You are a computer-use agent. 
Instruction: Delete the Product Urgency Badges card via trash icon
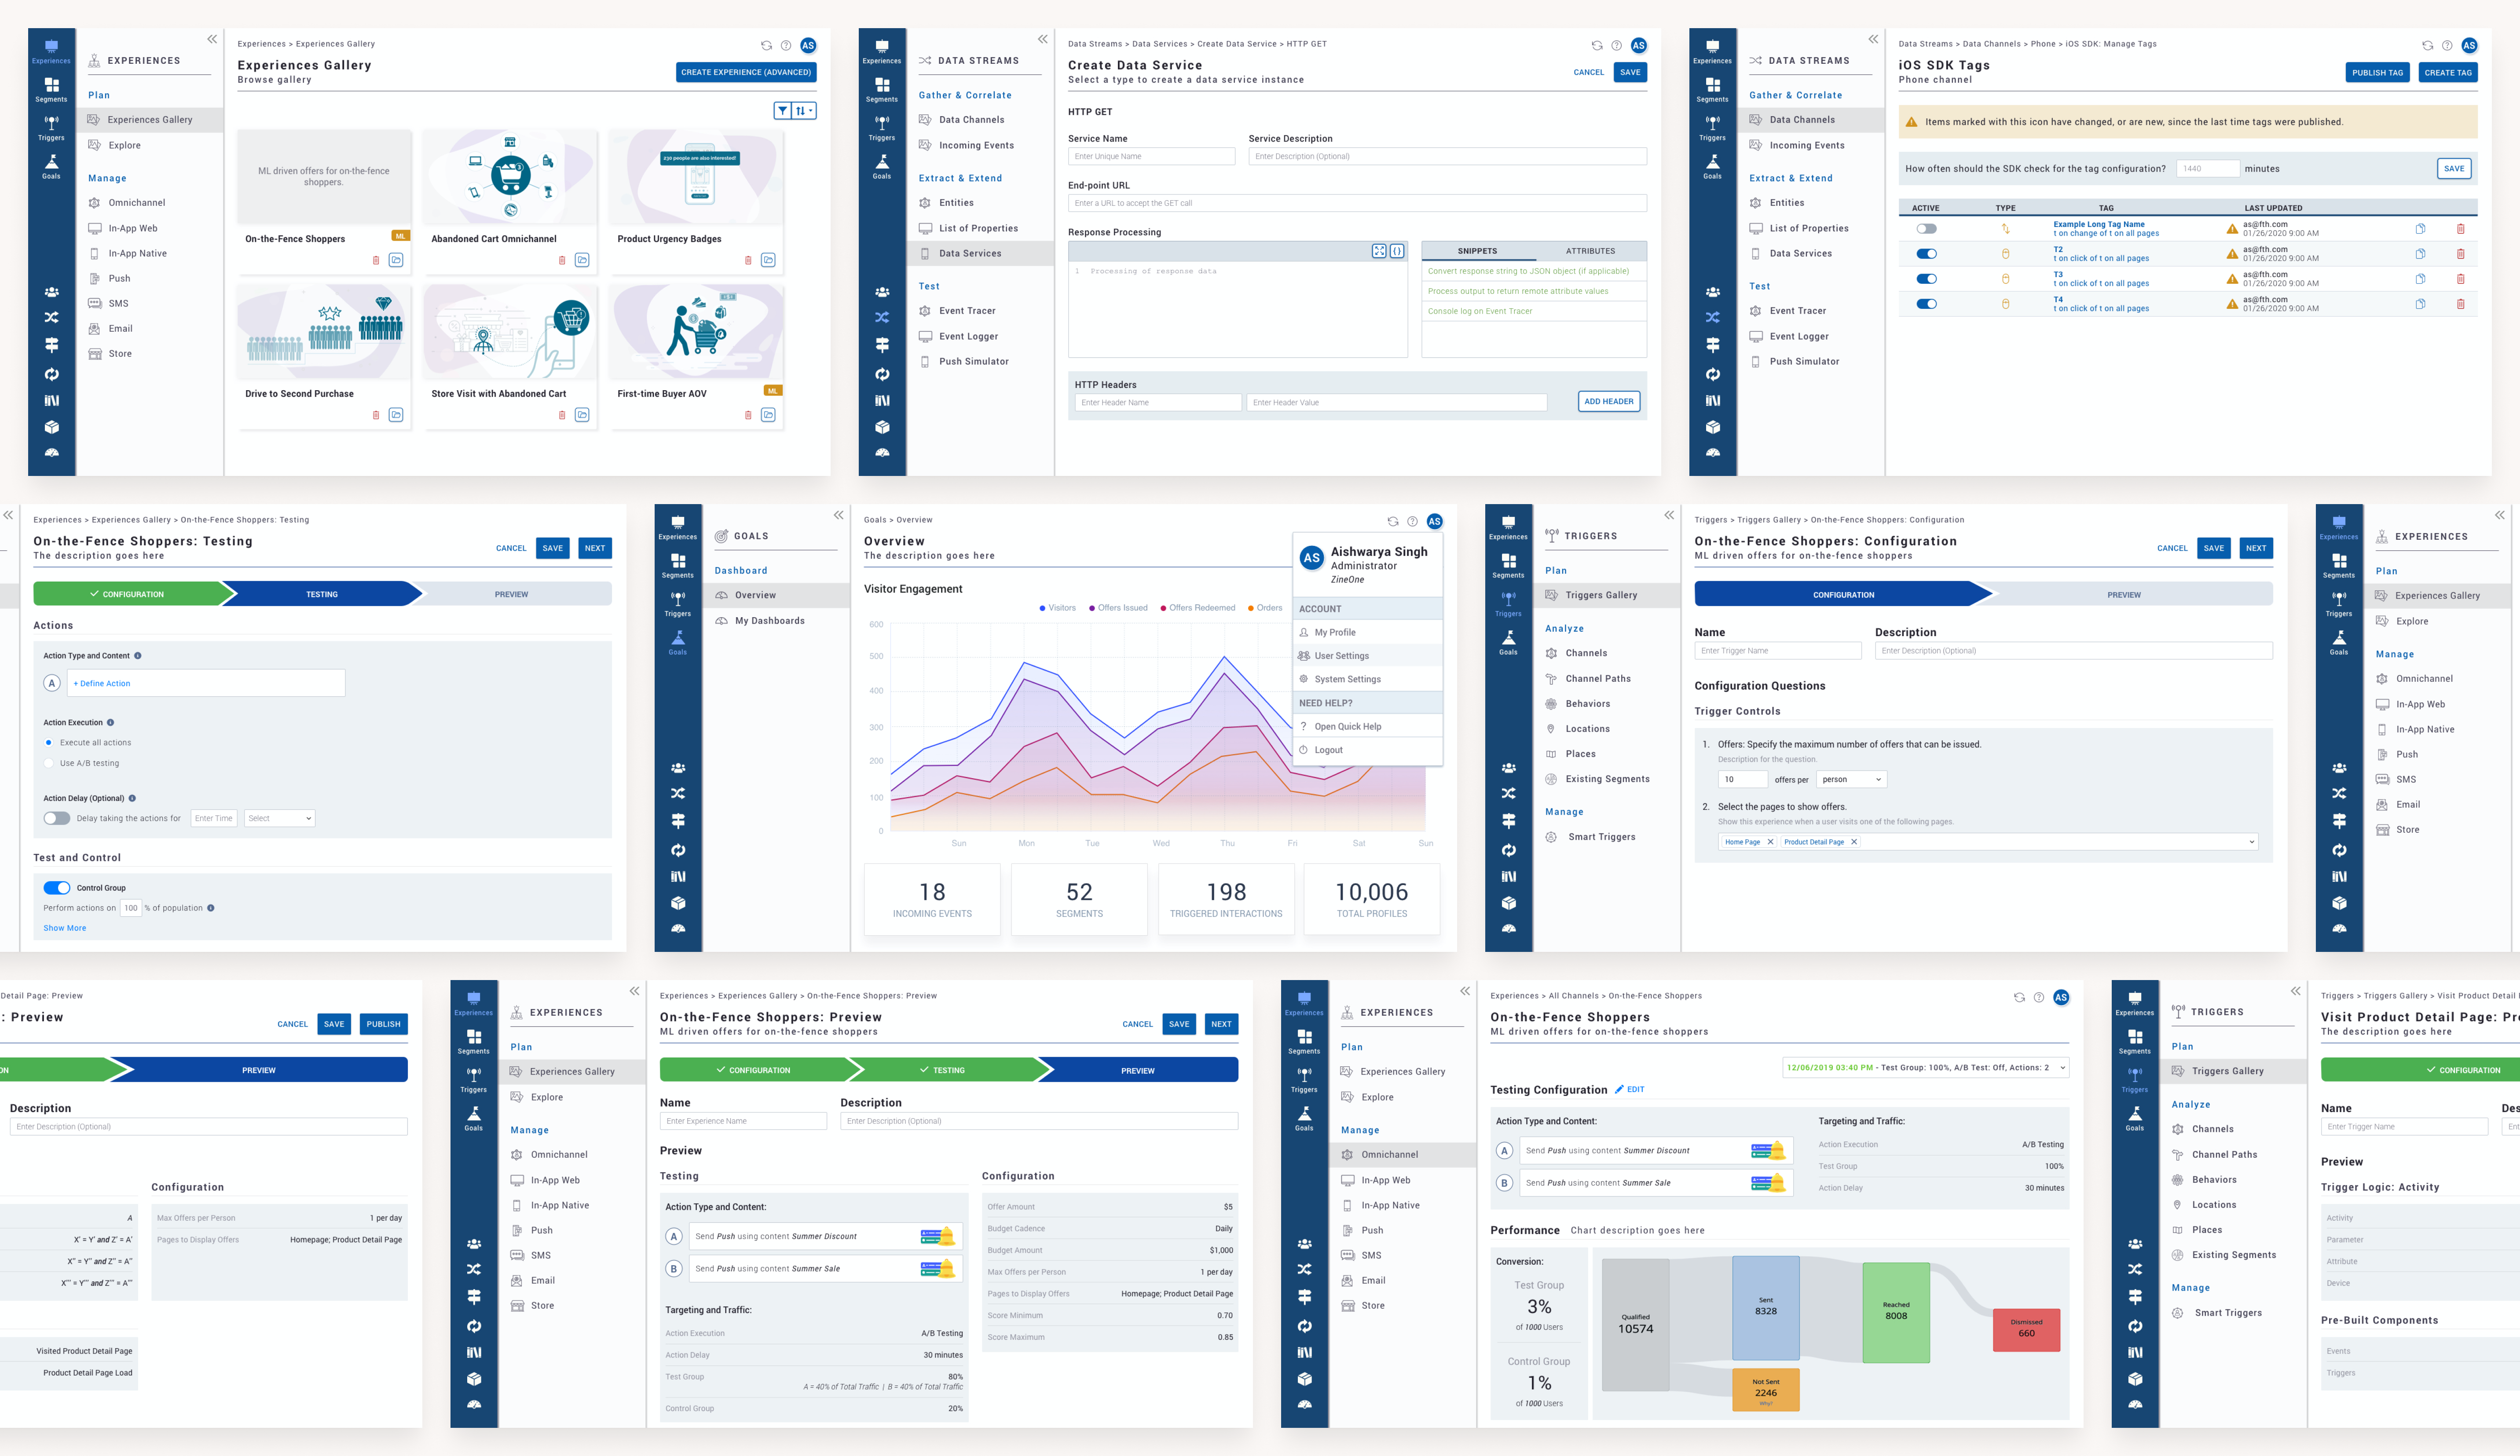coord(748,260)
